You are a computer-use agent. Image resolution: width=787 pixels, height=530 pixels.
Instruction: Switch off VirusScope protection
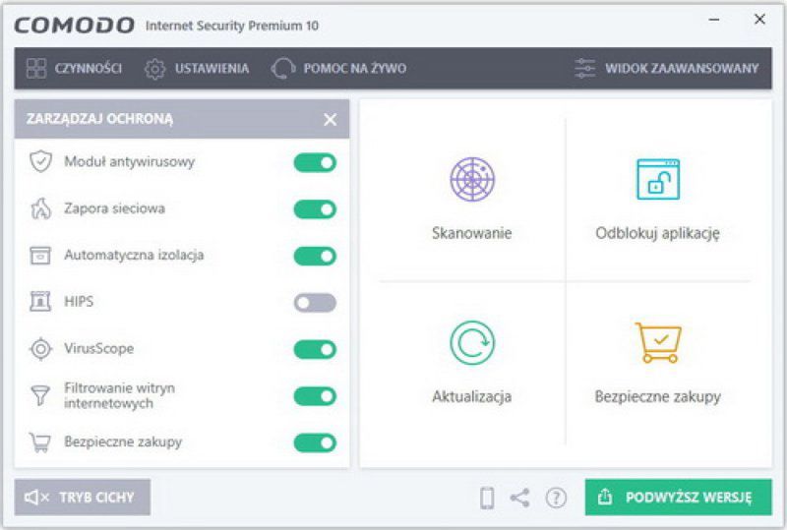315,349
